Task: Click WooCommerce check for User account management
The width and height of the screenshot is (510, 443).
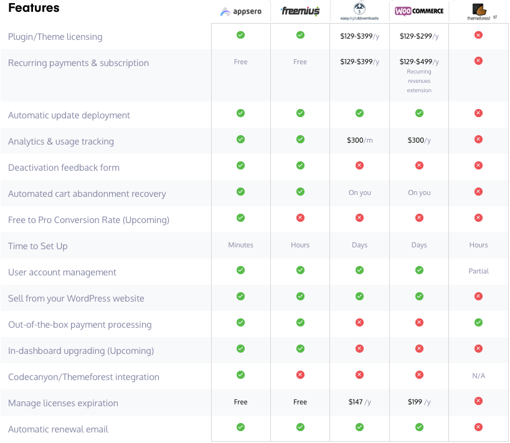Action: click(x=419, y=270)
